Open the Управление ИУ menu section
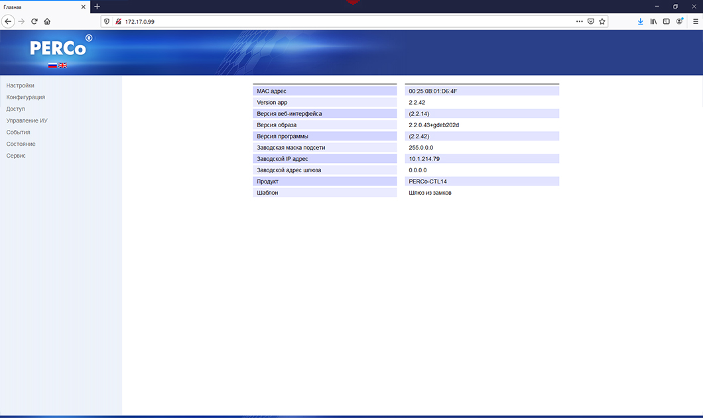 (27, 121)
